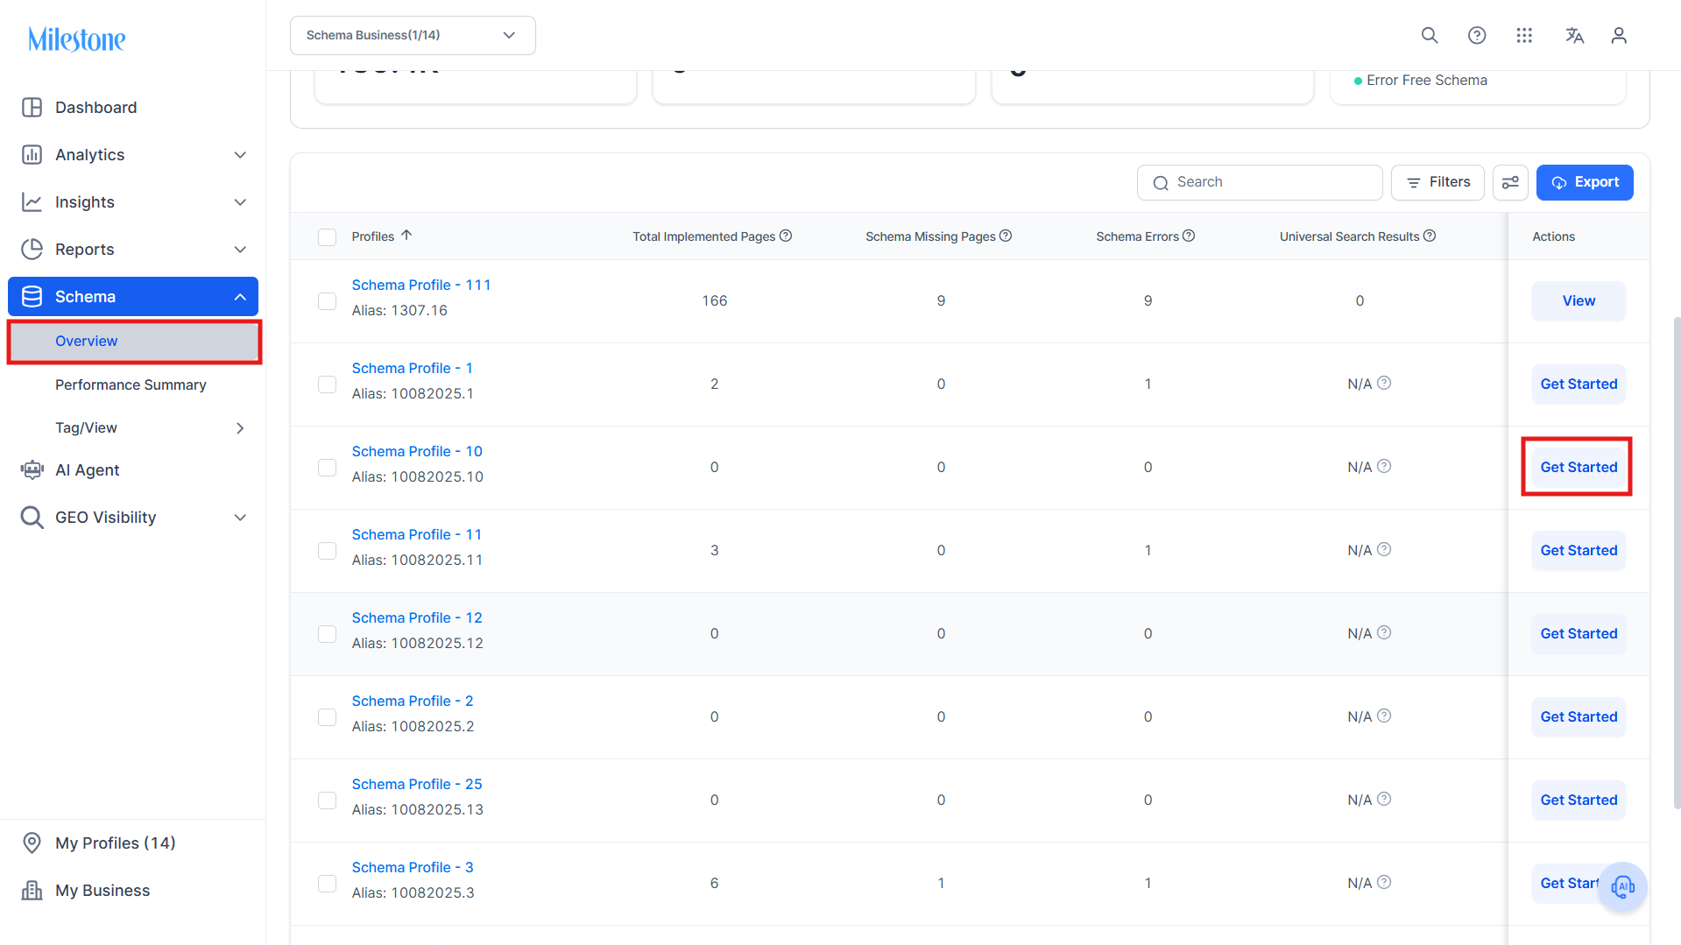Image resolution: width=1681 pixels, height=945 pixels.
Task: Check the box for Schema Profile - 2
Action: [x=327, y=717]
